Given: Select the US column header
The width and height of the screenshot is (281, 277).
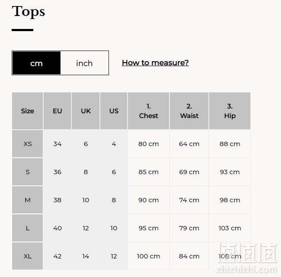Looking at the screenshot, I should pyautogui.click(x=114, y=111).
